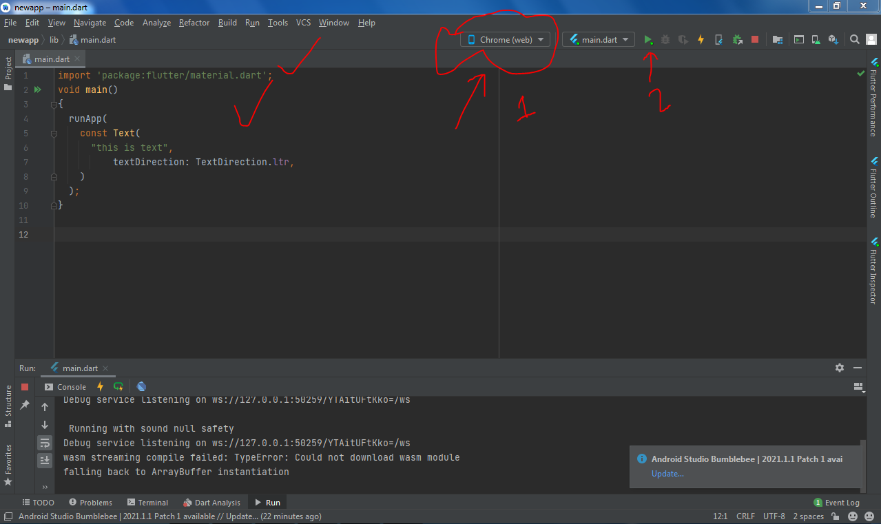This screenshot has height=524, width=881.
Task: Change line separator CRLF in status bar
Action: pyautogui.click(x=745, y=516)
